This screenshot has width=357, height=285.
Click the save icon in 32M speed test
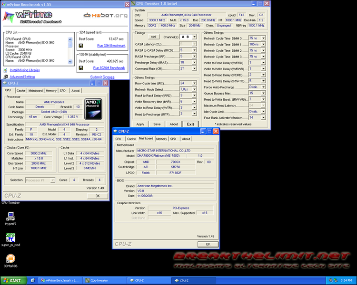(x=80, y=46)
